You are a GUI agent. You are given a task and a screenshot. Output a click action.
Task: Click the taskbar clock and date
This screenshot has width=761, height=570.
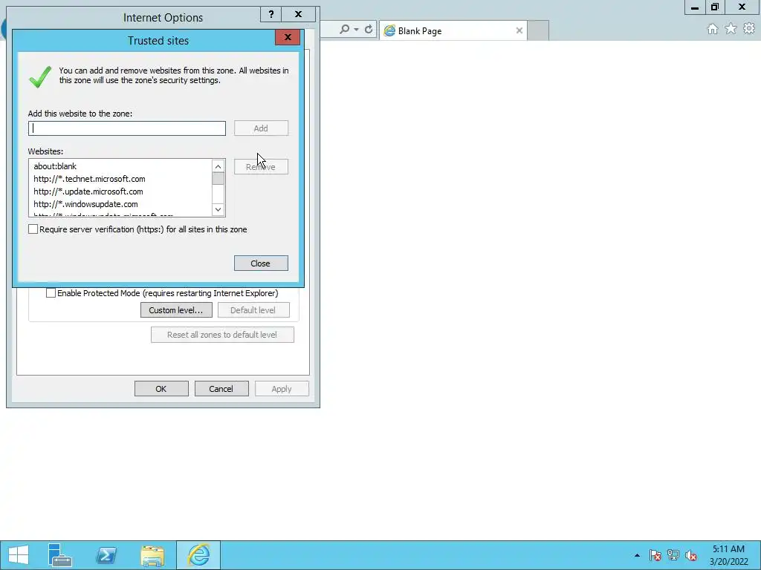(728, 555)
